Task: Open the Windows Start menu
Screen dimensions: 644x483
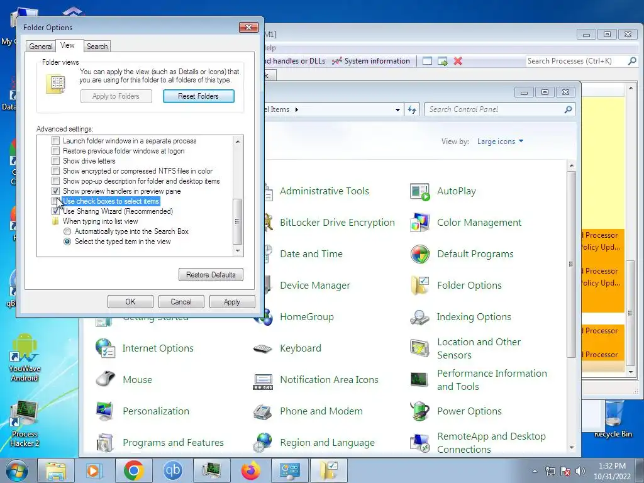Action: tap(17, 471)
